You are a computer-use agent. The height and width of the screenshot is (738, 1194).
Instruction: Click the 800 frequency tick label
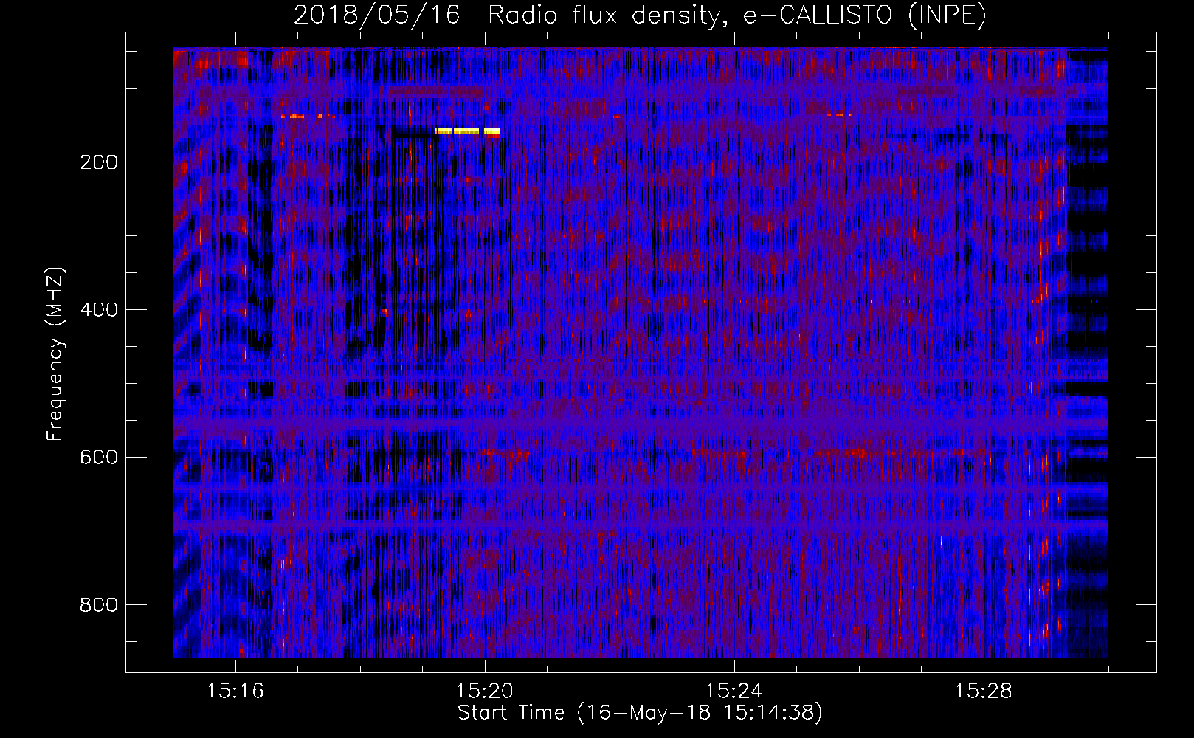(99, 605)
